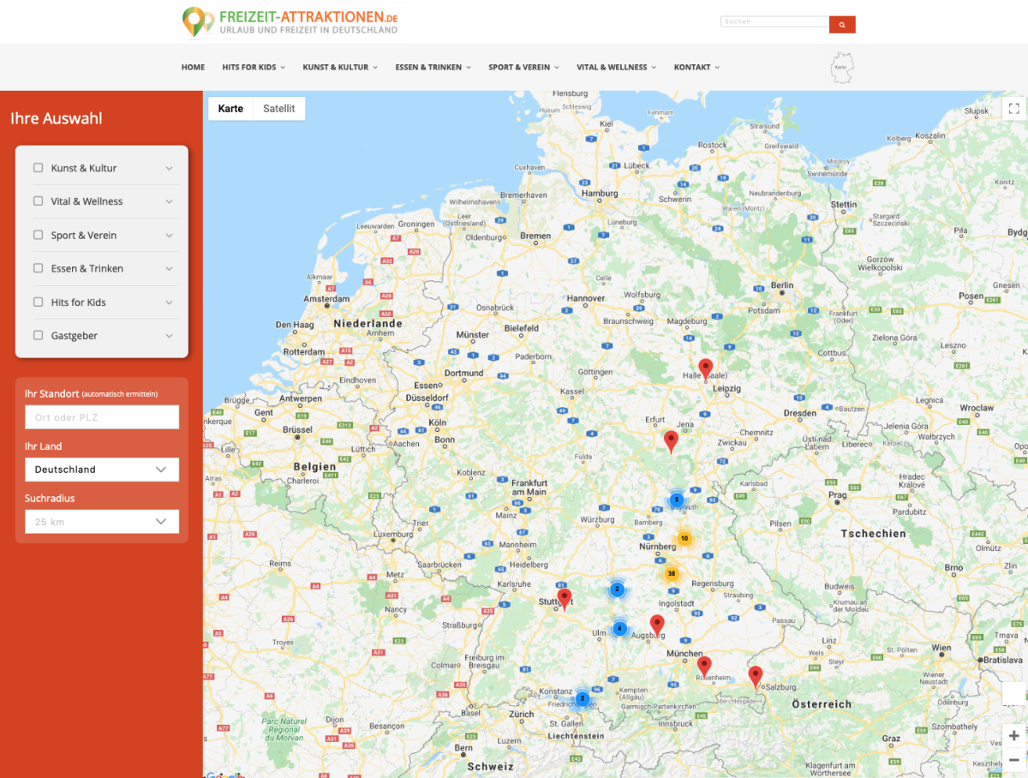Viewport: 1028px width, 778px height.
Task: Select the red pin south of Erfurt
Action: point(672,441)
